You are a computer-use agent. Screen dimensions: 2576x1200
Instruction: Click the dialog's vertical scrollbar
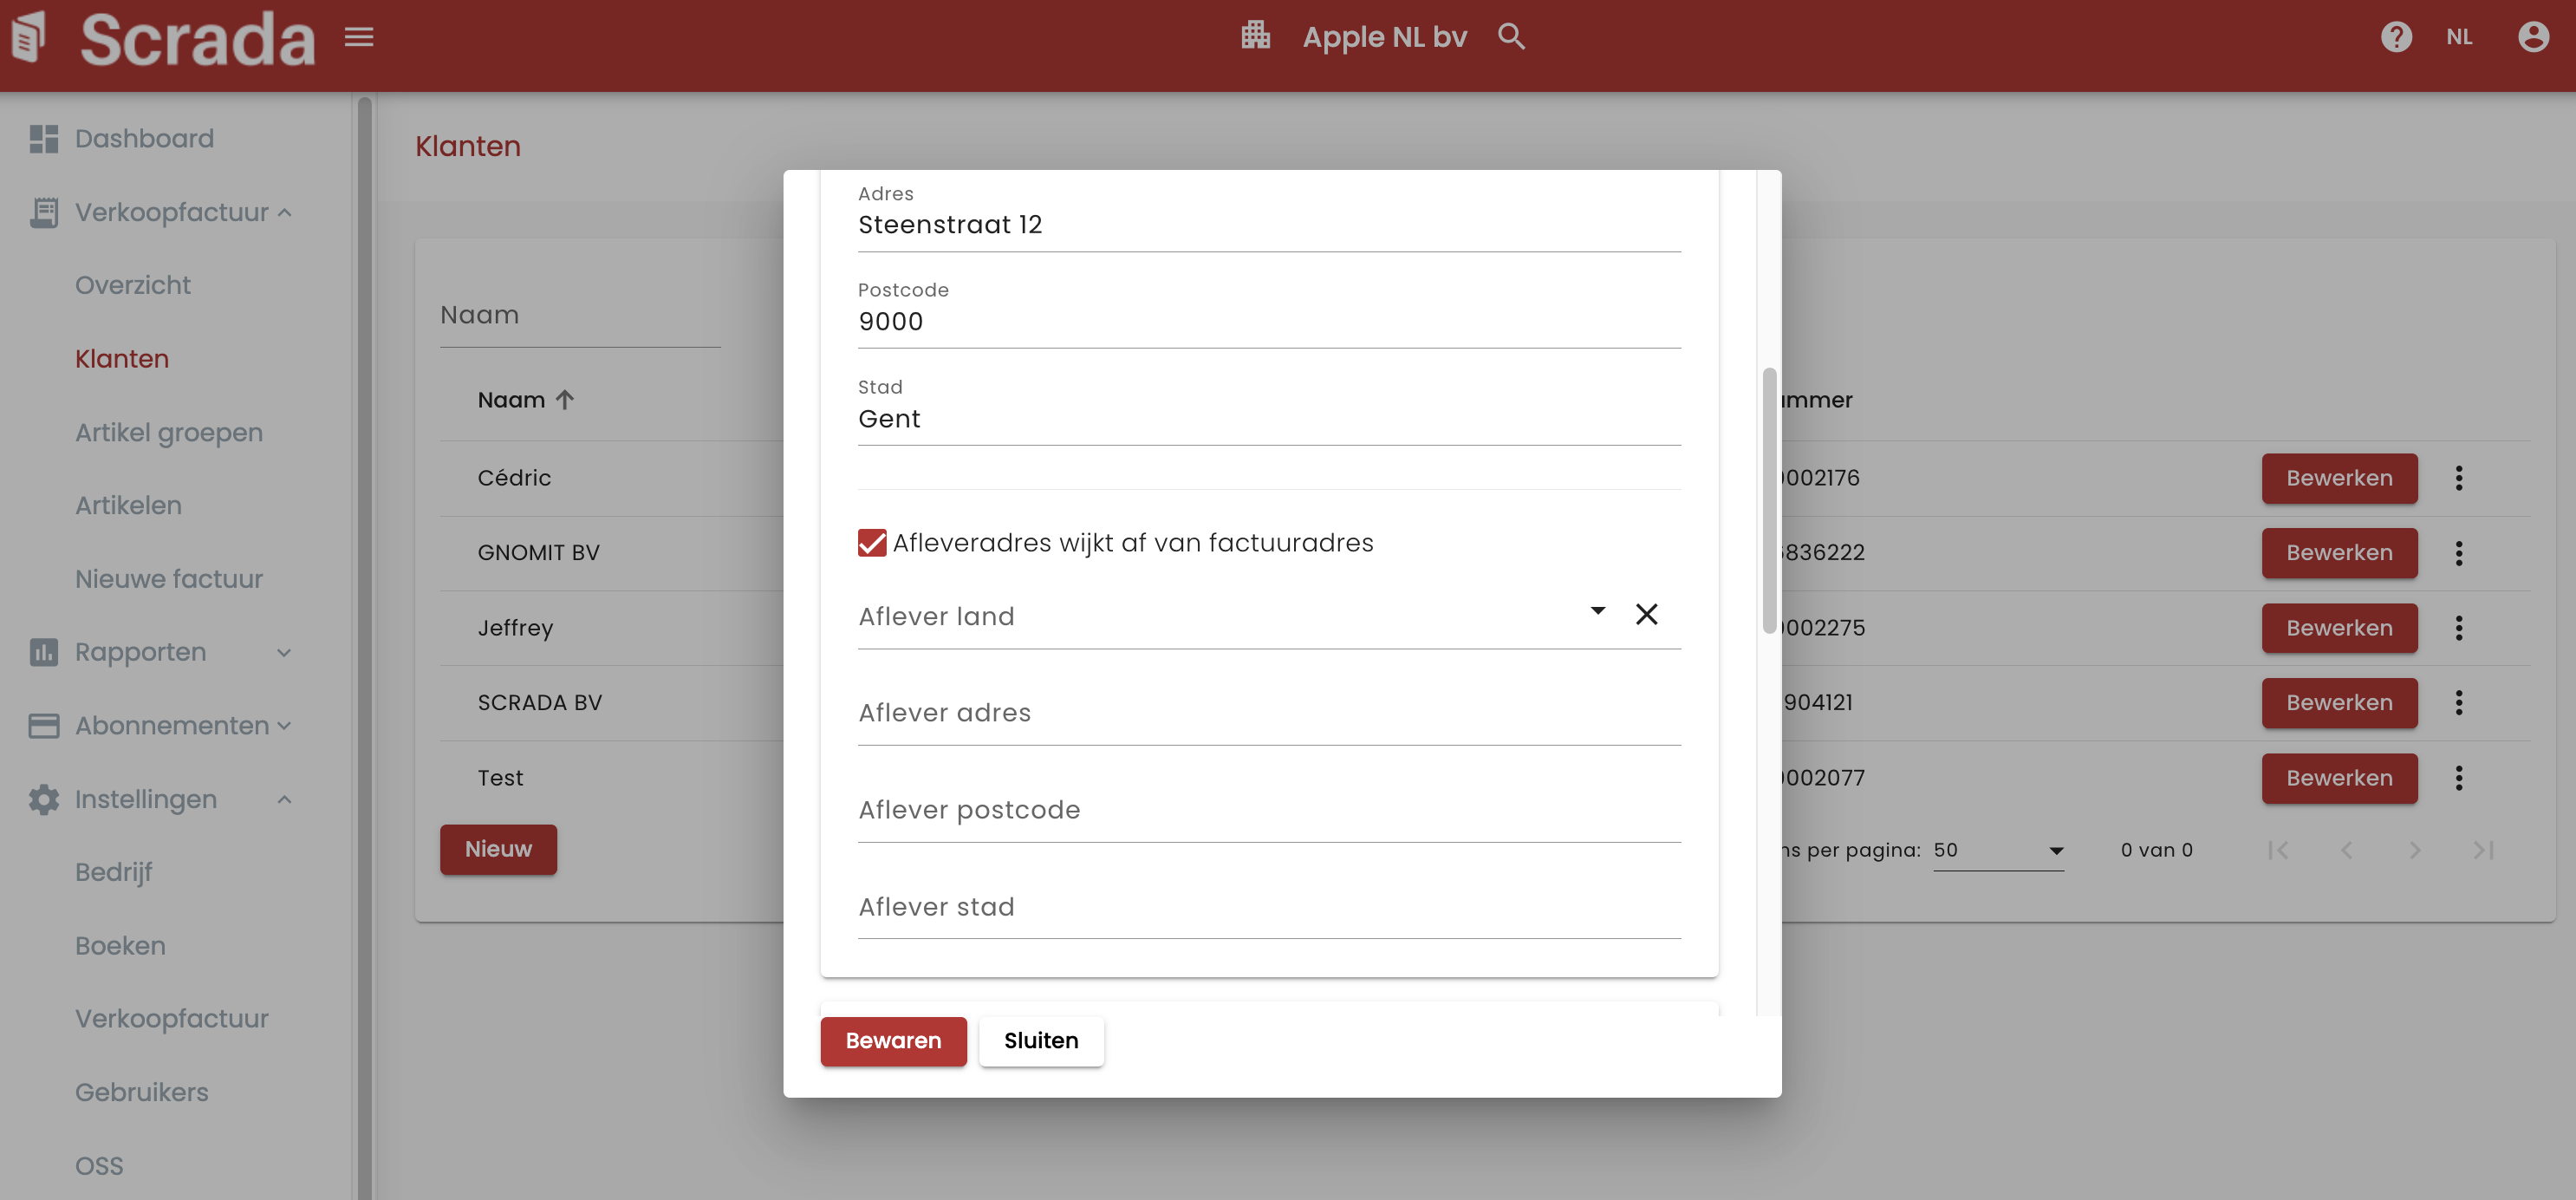[x=1768, y=500]
